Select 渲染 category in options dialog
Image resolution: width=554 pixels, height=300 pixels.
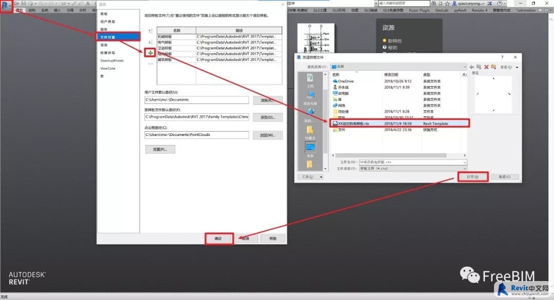pos(104,45)
